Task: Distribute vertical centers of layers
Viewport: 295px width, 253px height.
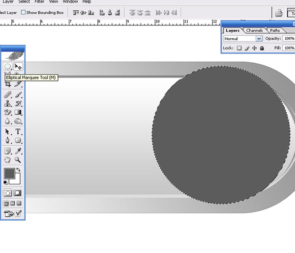Action: (140, 13)
